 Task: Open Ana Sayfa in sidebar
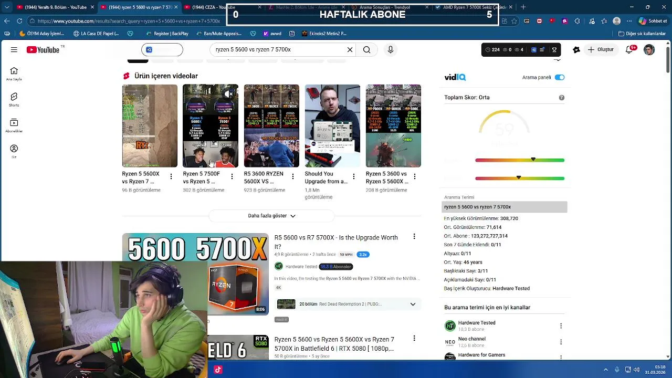[x=14, y=74]
